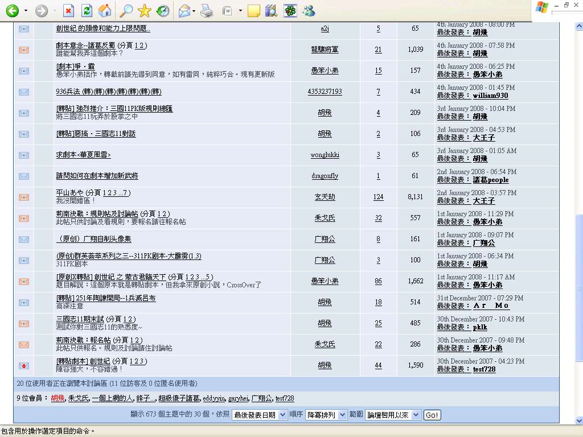Click envelope icon beside 936兵法 thread
583x437 pixels.
click(x=24, y=92)
